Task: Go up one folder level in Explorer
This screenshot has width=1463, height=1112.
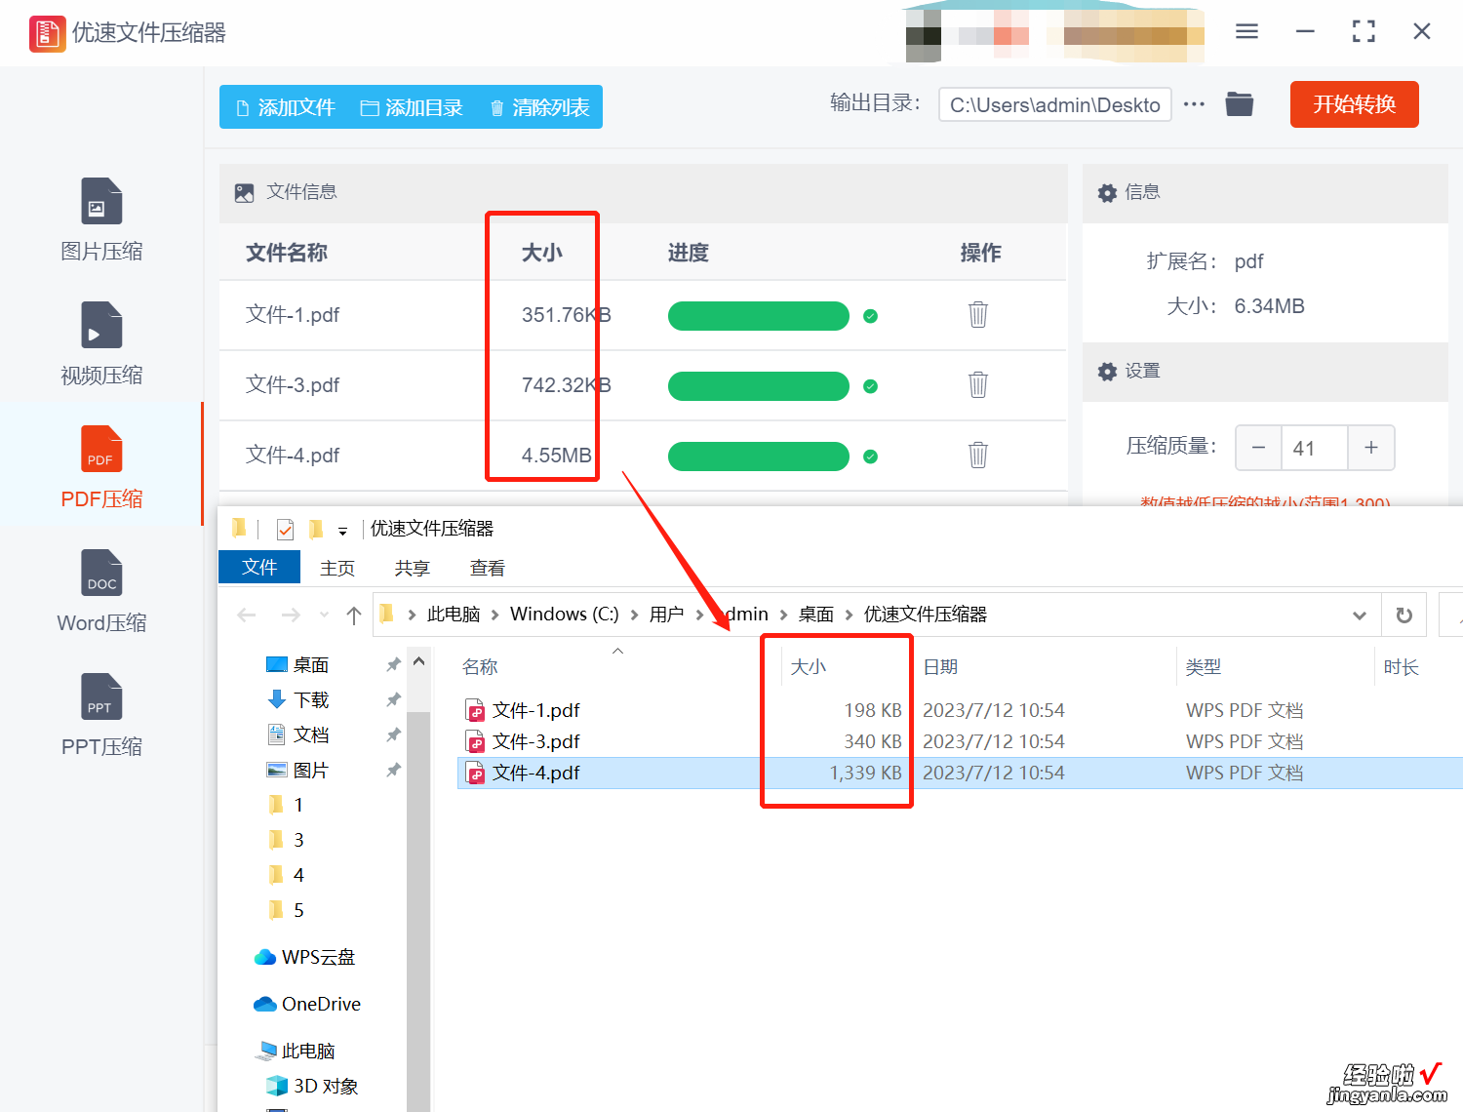Action: (x=354, y=615)
